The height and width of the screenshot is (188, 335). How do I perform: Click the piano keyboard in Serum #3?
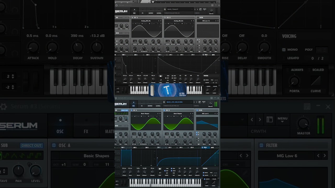tap(165, 183)
